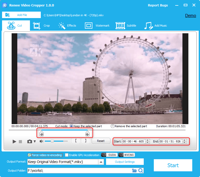
Task: Select Remove the selected part option
Action: [x=113, y=126]
